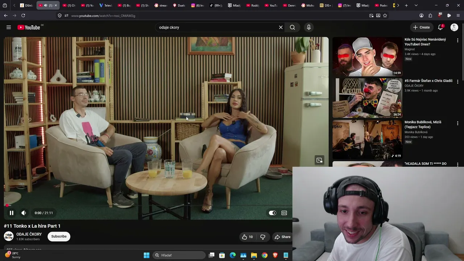Close the active YouTube tab
This screenshot has width=464, height=261.
(x=55, y=5)
